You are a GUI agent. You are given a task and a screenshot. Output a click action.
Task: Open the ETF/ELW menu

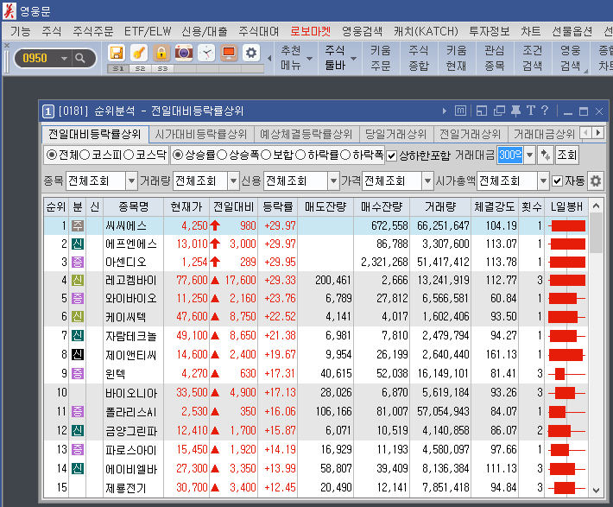click(x=148, y=31)
